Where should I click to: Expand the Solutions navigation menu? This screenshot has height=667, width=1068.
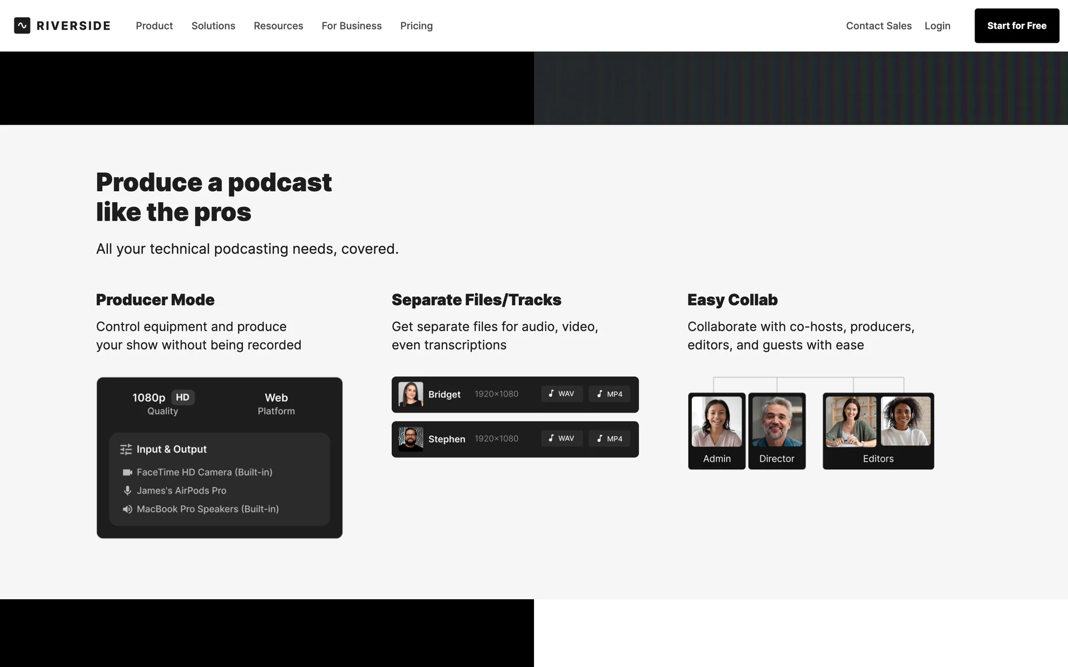(x=213, y=26)
